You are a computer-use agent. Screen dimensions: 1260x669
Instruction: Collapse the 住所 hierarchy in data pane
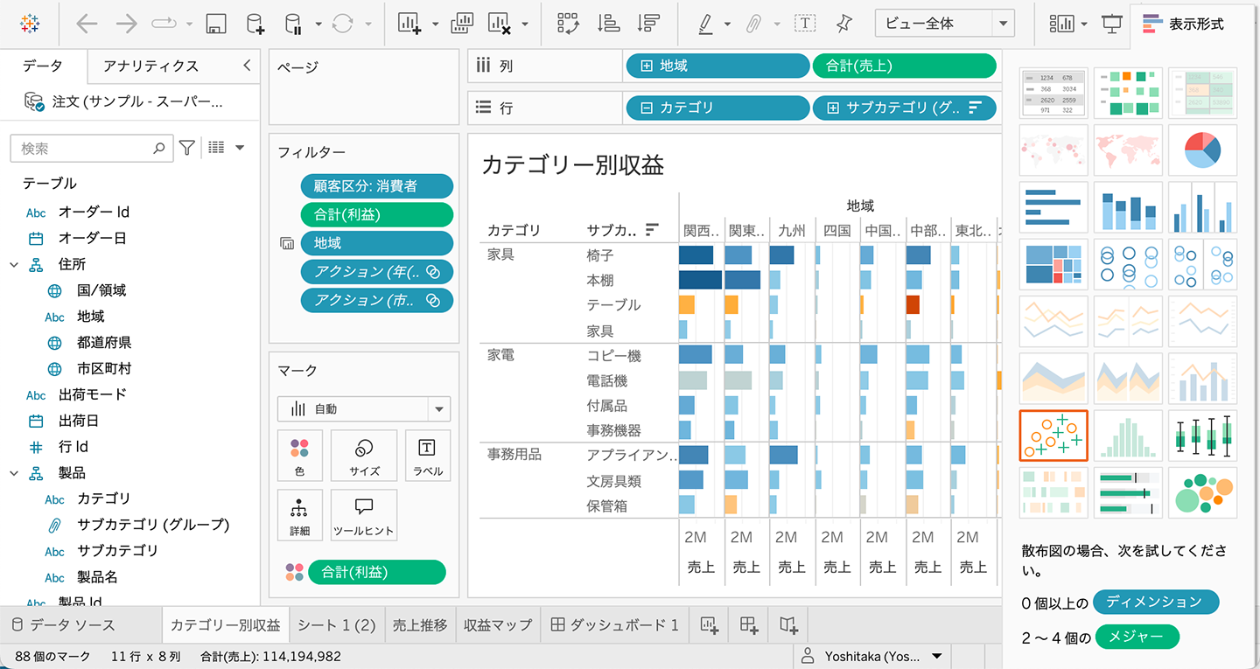click(14, 264)
